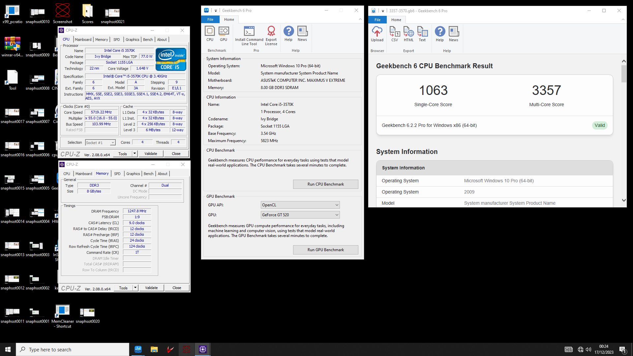This screenshot has width=633, height=356.
Task: Click the taskbar search box
Action: point(73,349)
